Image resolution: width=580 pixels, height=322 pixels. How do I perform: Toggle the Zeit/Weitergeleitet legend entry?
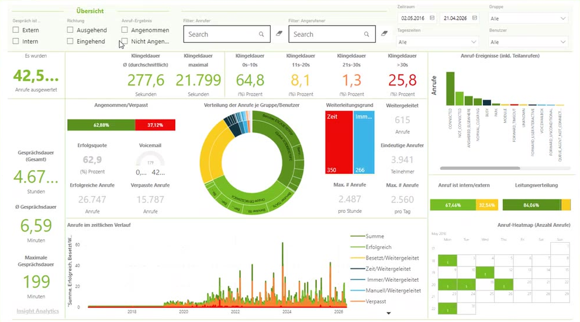tap(381, 269)
